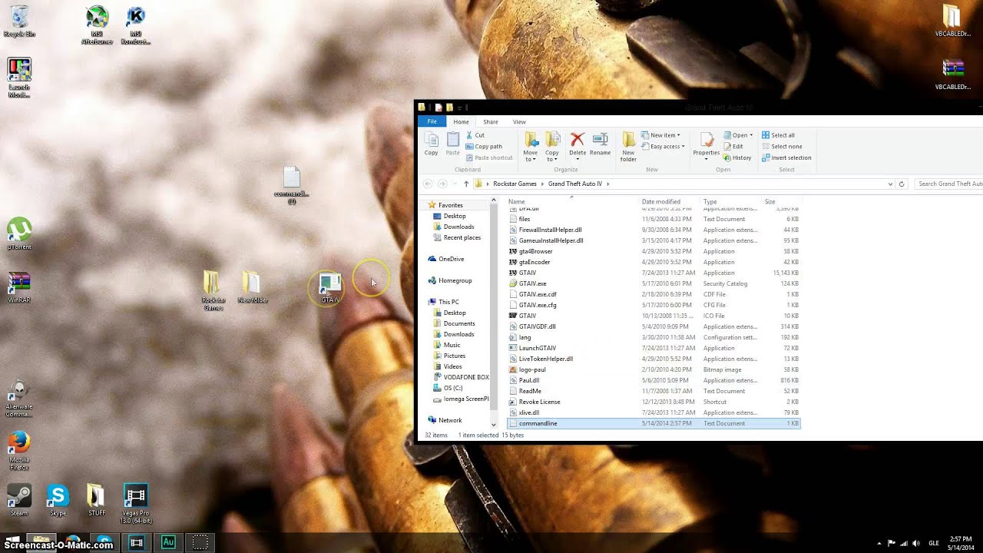The width and height of the screenshot is (983, 553).
Task: Click the navigation pane scroll-down arrow
Action: tap(493, 424)
